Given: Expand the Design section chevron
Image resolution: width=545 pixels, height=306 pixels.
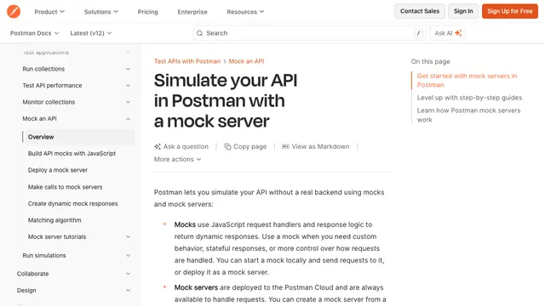Looking at the screenshot, I should 128,291.
